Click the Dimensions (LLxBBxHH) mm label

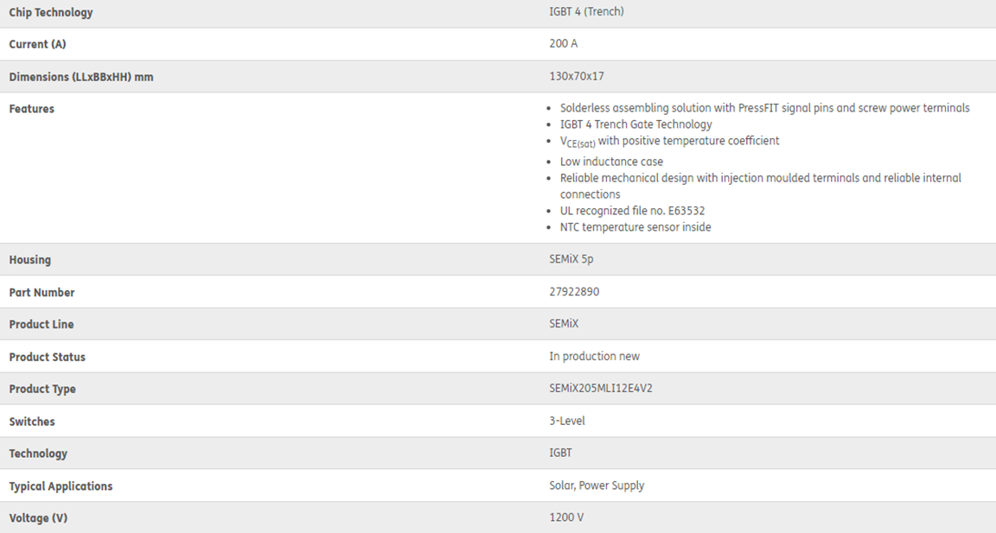81,77
